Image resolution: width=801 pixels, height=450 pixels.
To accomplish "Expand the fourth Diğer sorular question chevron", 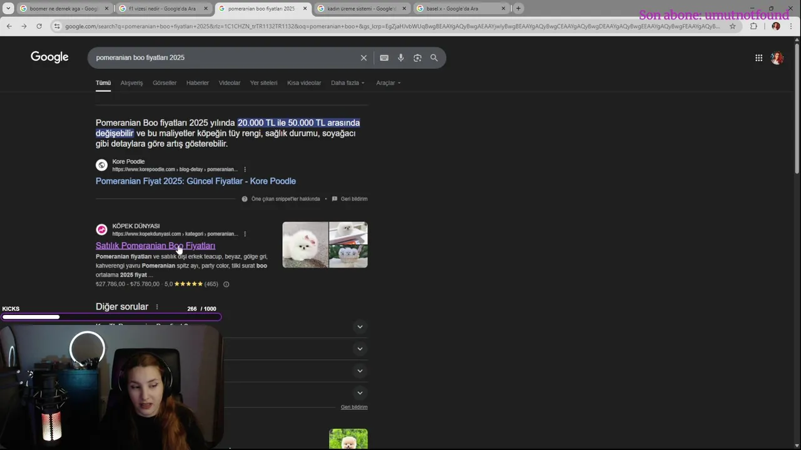I will (x=360, y=393).
